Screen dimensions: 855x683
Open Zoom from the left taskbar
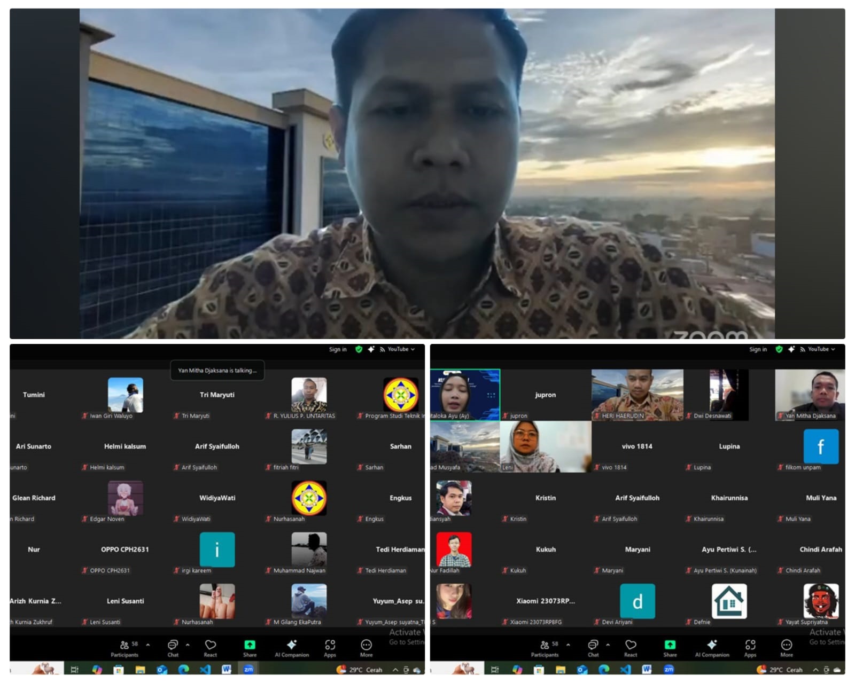point(248,669)
